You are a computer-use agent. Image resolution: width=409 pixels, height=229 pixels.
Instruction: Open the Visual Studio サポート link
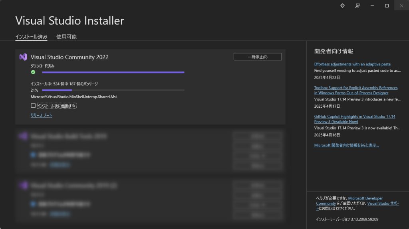pos(383,203)
